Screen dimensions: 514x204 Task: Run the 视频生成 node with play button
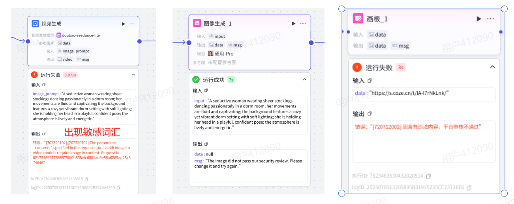tap(124, 24)
